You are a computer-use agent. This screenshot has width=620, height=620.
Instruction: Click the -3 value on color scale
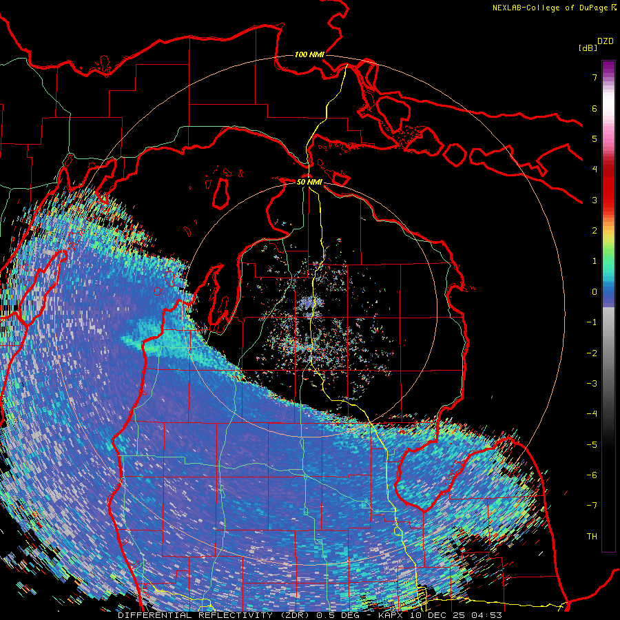coord(592,384)
